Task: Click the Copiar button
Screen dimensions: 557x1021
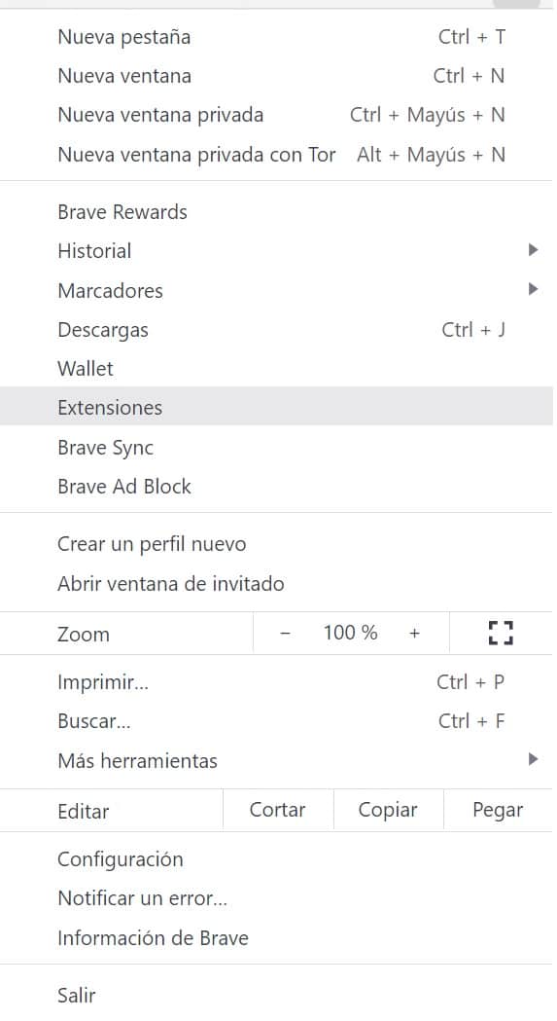Action: (388, 810)
